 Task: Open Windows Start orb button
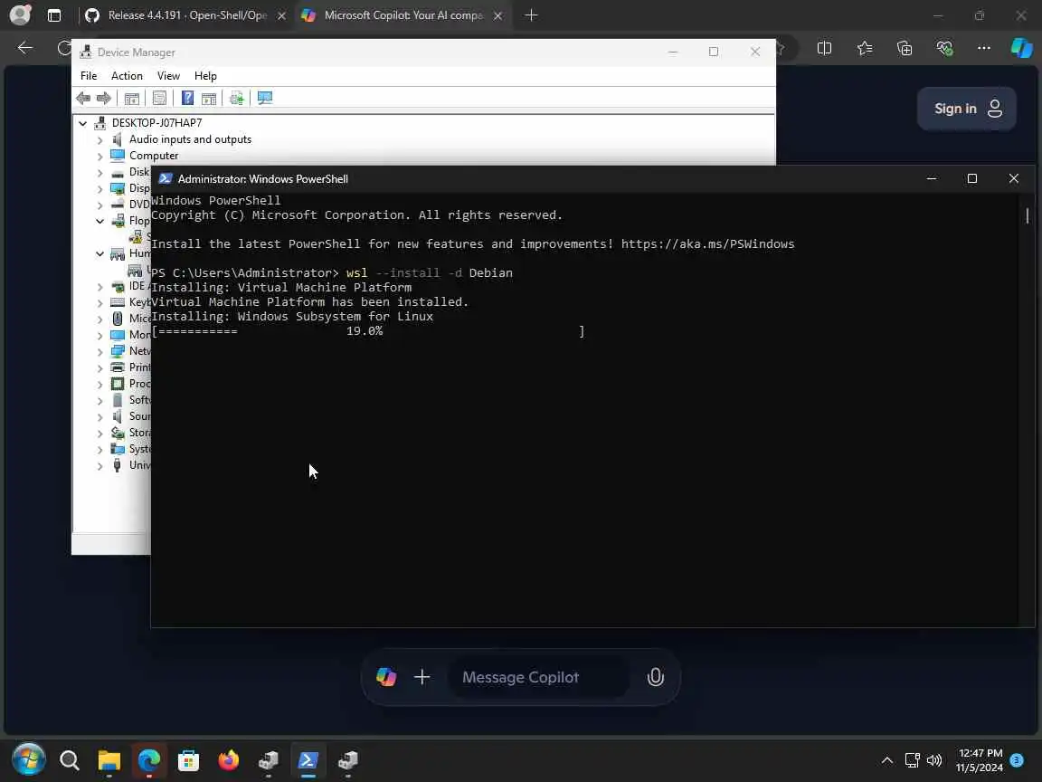tap(29, 759)
